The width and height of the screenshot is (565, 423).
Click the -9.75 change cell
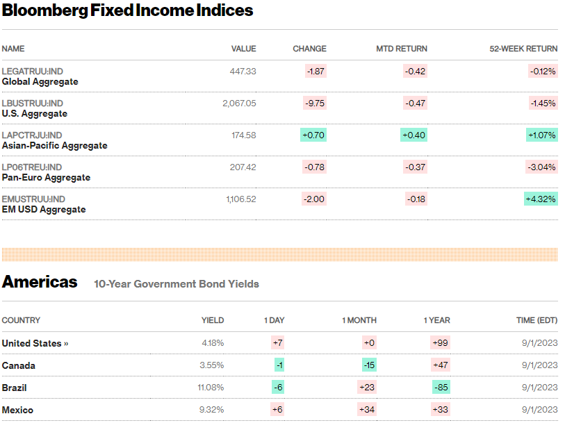(315, 103)
